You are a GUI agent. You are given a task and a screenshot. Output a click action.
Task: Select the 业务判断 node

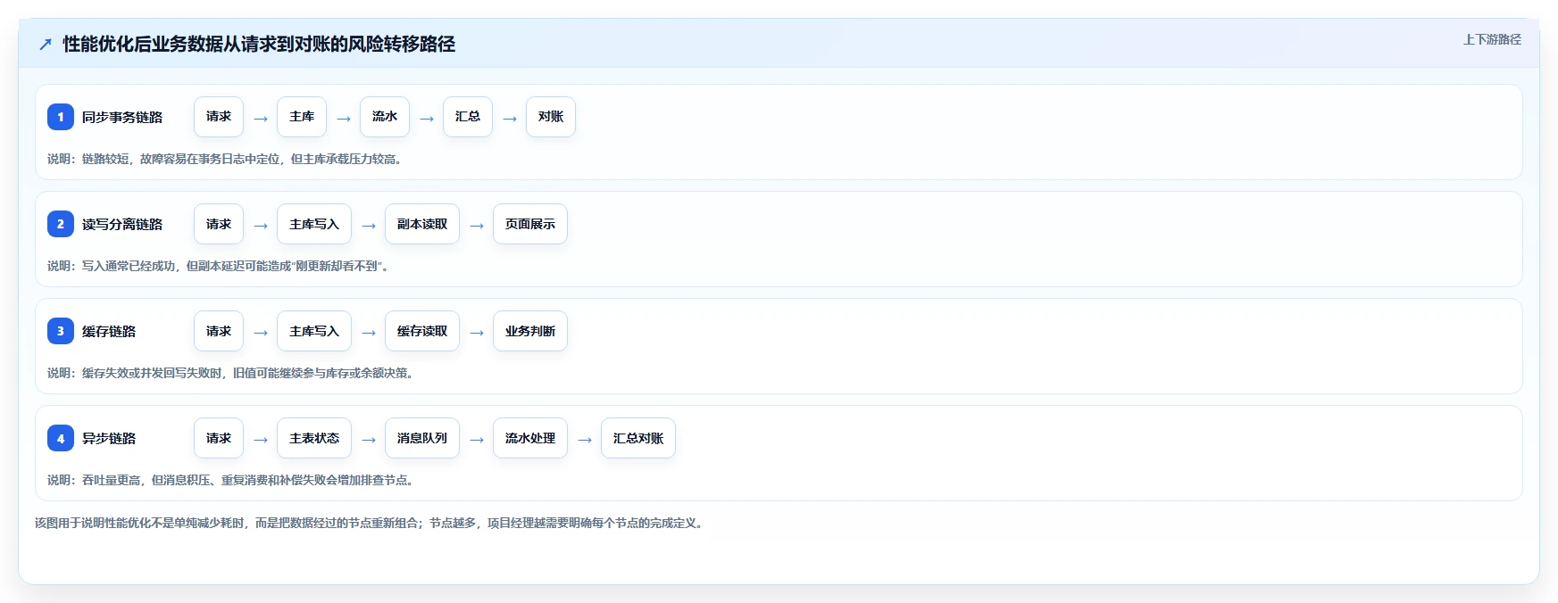click(530, 331)
